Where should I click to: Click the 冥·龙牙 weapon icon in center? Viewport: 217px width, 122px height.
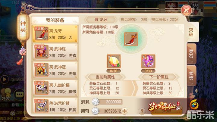coord(131,39)
